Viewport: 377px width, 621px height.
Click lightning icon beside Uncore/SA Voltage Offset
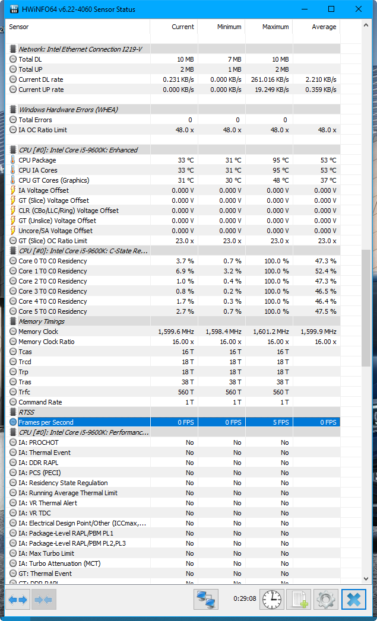(x=13, y=231)
